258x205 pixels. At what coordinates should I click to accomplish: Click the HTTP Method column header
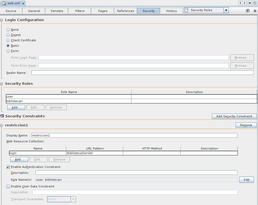[x=152, y=148]
